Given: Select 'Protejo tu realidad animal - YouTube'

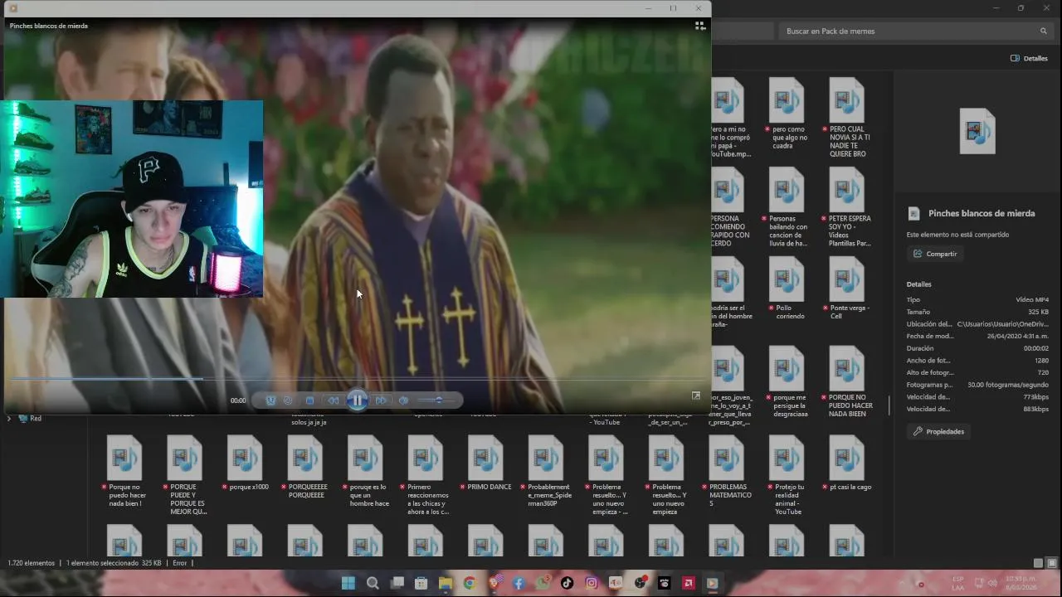Looking at the screenshot, I should (x=786, y=475).
